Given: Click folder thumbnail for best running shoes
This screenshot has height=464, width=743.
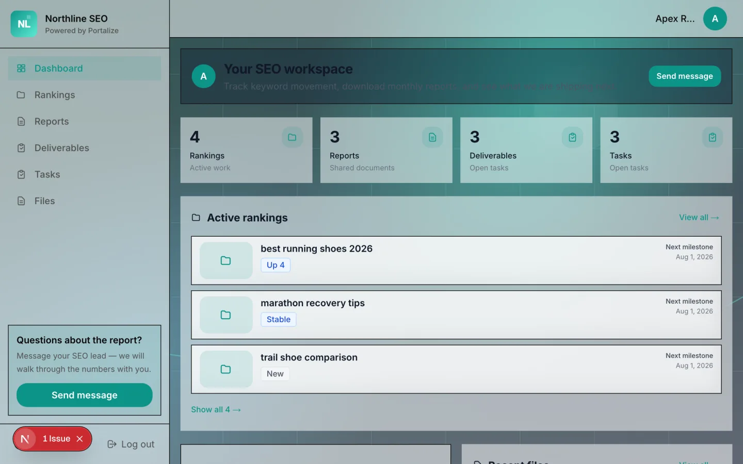Looking at the screenshot, I should click(x=226, y=260).
